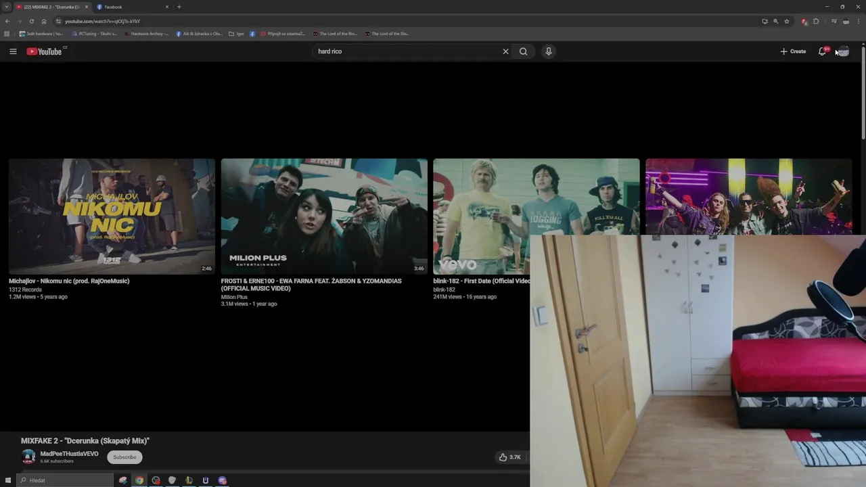Open YouTube account avatar menu

843,51
